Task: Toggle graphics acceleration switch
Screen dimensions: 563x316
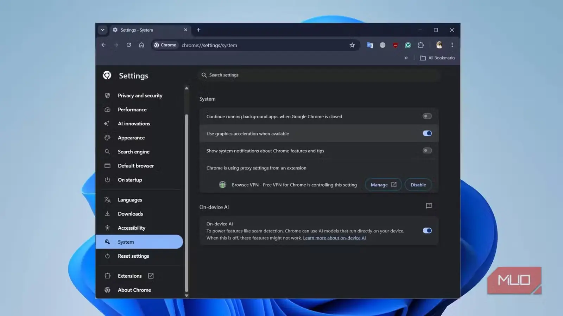Action: click(x=427, y=133)
